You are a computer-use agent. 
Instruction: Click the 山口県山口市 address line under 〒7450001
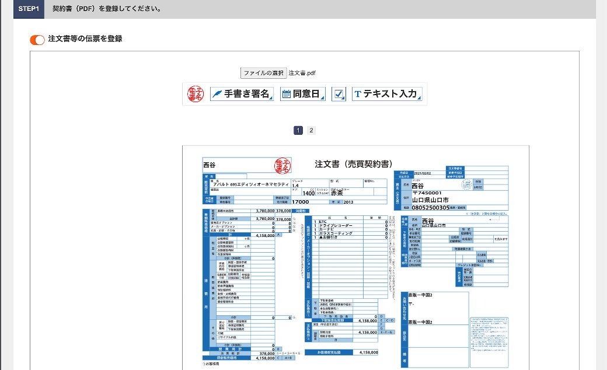point(430,200)
